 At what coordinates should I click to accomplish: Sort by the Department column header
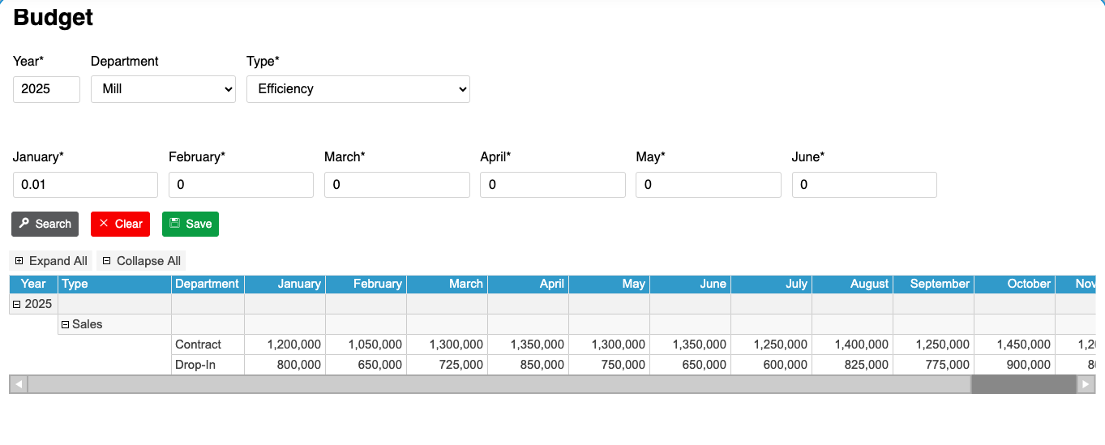[x=207, y=284]
